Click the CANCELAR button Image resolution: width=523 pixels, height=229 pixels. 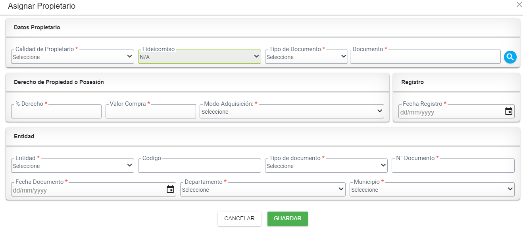pos(239,219)
